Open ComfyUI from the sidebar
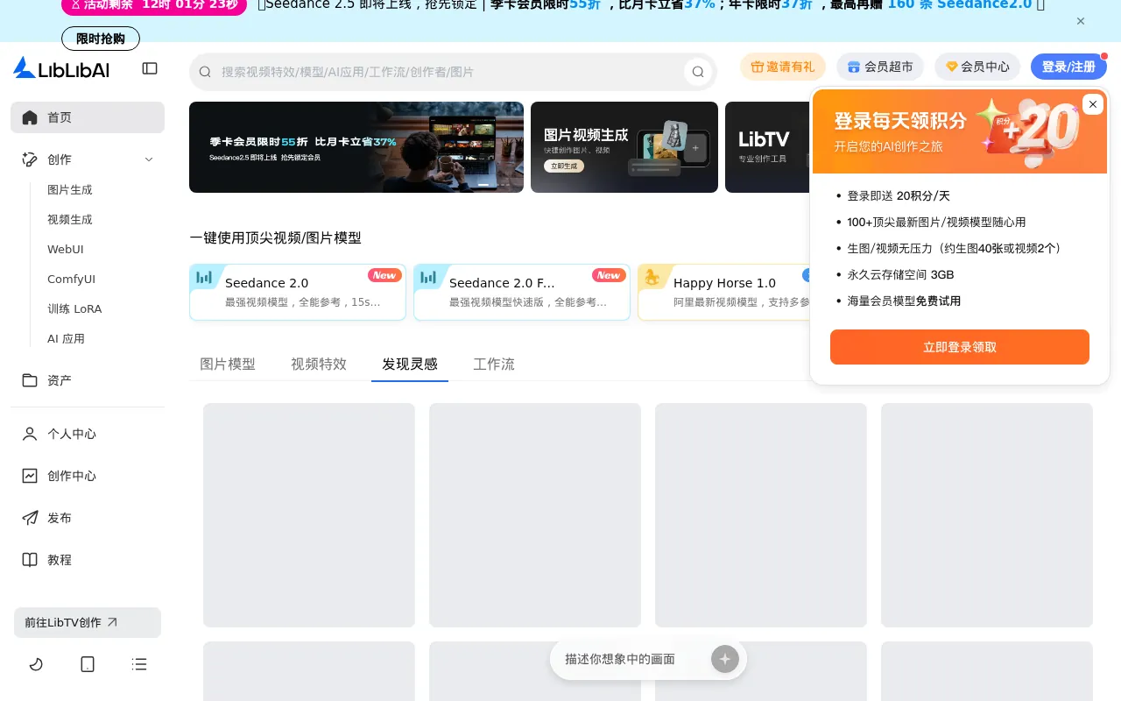Viewport: 1121px width, 701px height. point(71,280)
